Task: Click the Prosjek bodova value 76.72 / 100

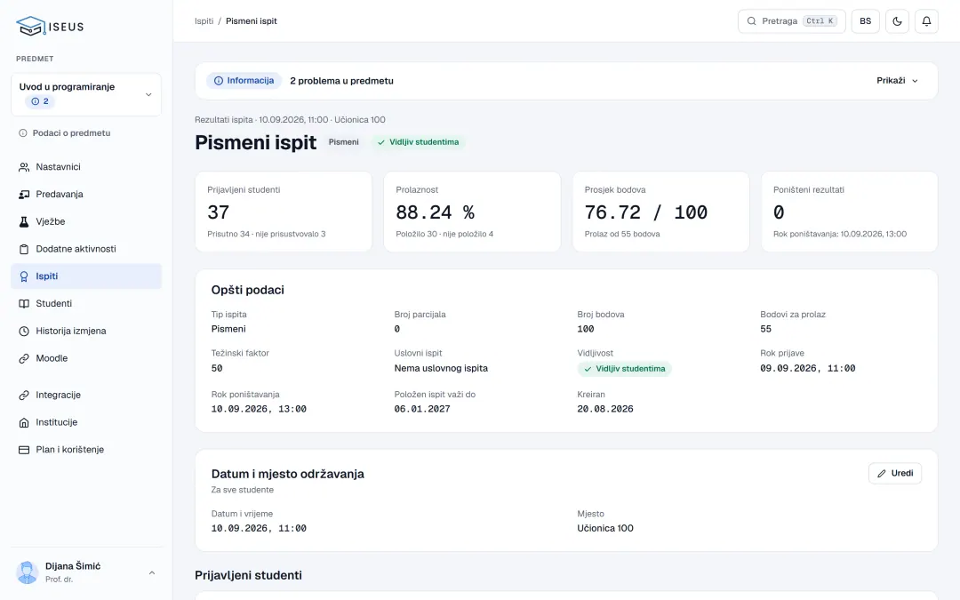Action: pyautogui.click(x=646, y=212)
